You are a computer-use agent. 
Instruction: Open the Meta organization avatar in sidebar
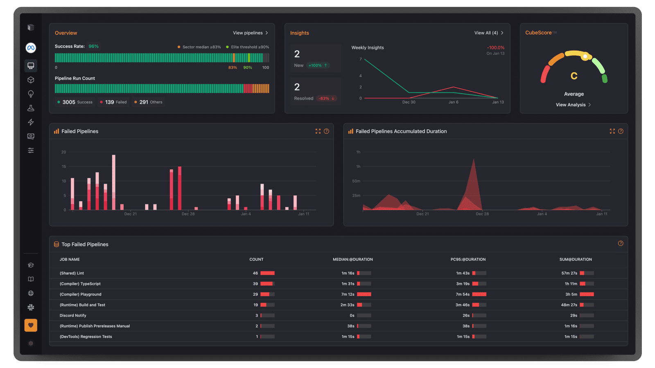click(x=31, y=48)
